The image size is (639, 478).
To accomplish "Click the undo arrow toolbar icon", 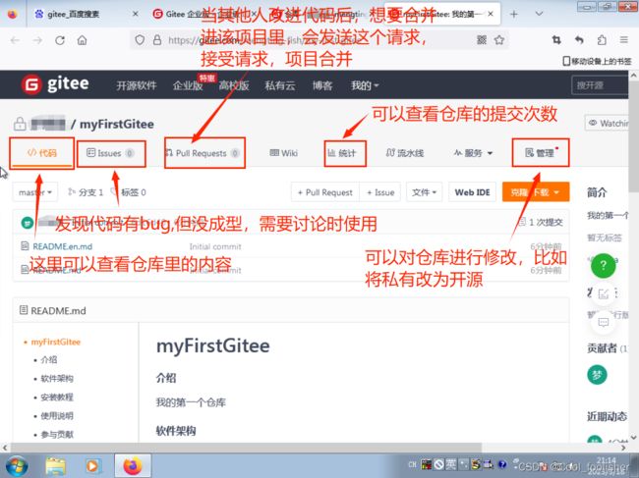I will tap(579, 40).
